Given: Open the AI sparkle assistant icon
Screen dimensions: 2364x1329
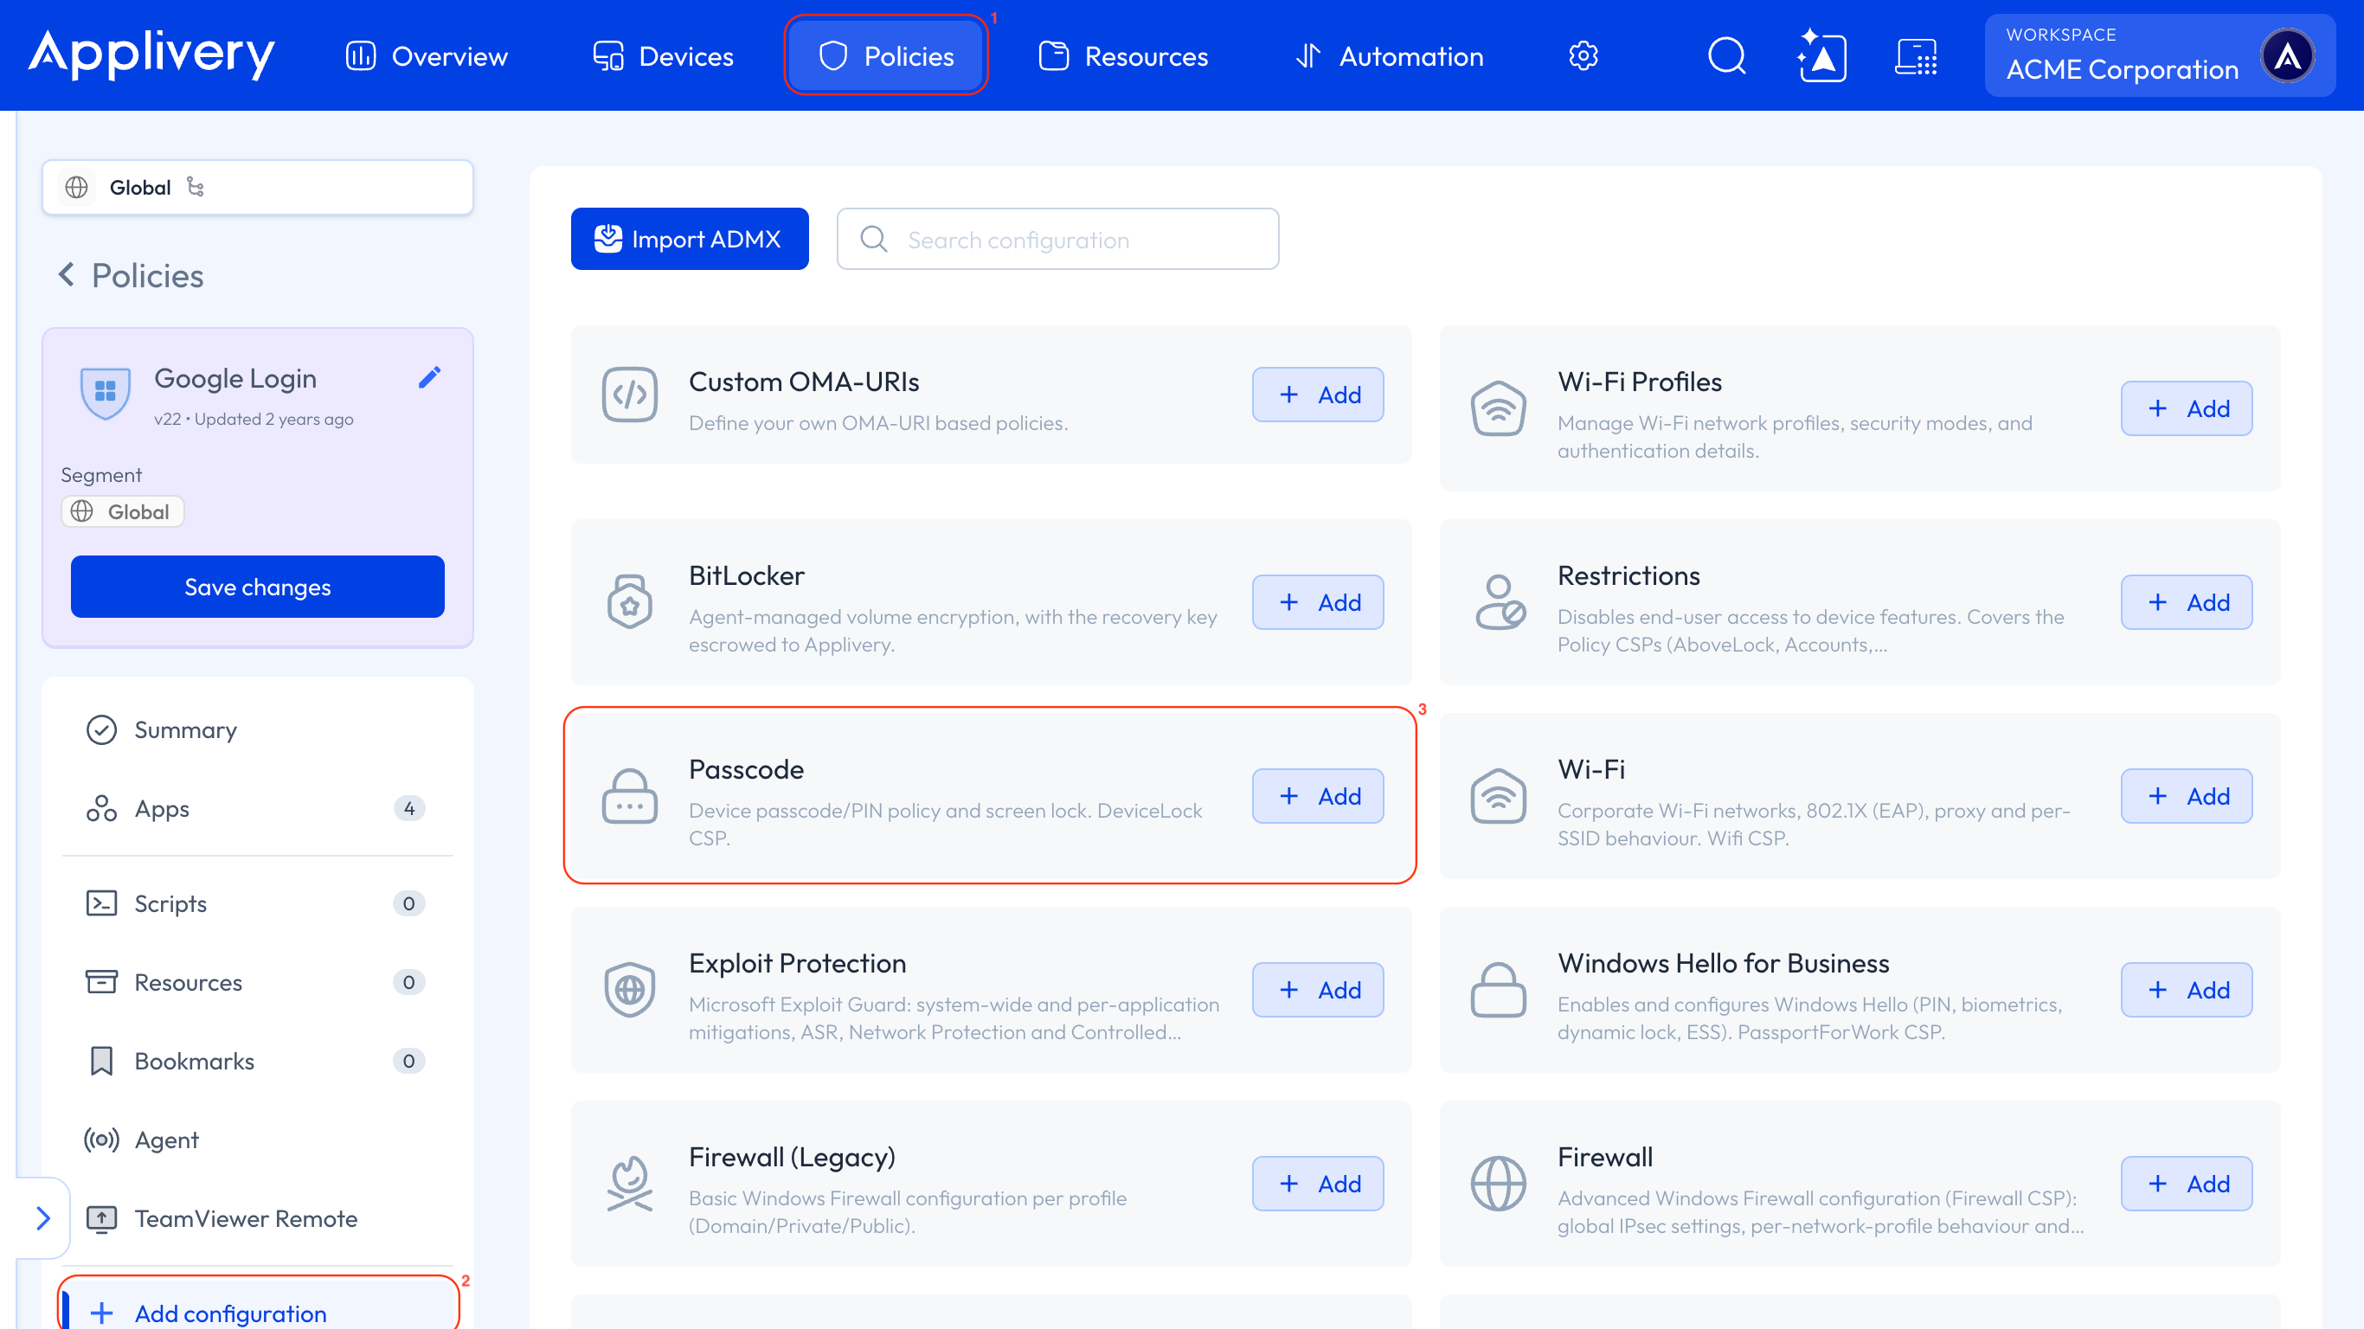Looking at the screenshot, I should click(x=1821, y=56).
